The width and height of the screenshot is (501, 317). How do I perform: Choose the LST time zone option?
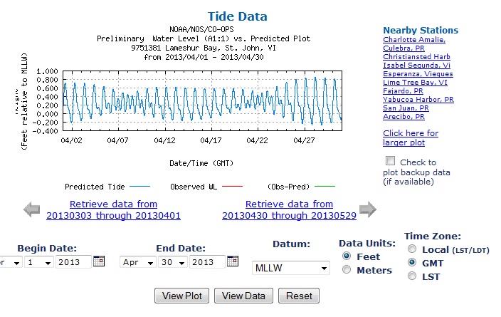click(411, 276)
